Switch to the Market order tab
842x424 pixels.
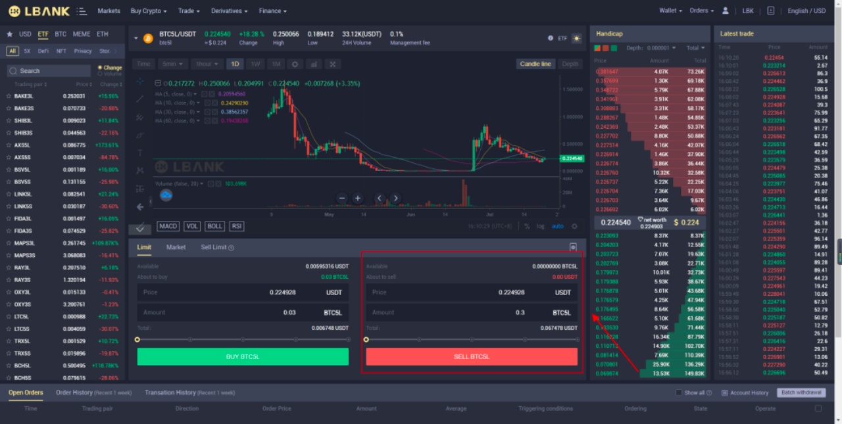(176, 247)
